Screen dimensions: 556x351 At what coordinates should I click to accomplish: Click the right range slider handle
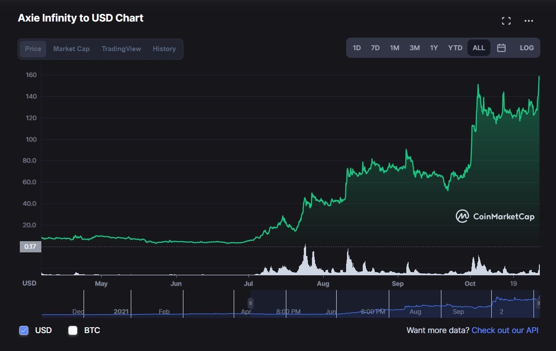[x=538, y=303]
